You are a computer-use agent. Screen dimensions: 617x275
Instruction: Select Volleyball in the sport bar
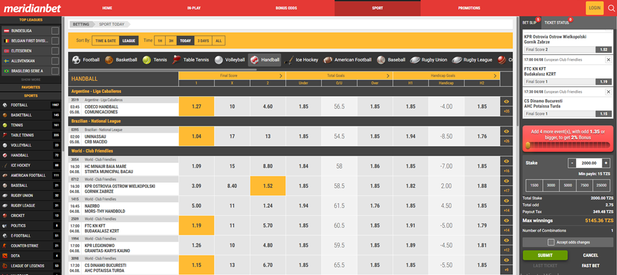230,59
